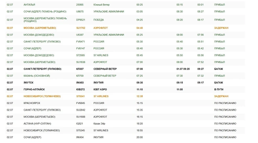258x143 pixels.
Task: Select ПО РАСПИСАНИЮ status in SU2842 row
Action: [x=225, y=110]
